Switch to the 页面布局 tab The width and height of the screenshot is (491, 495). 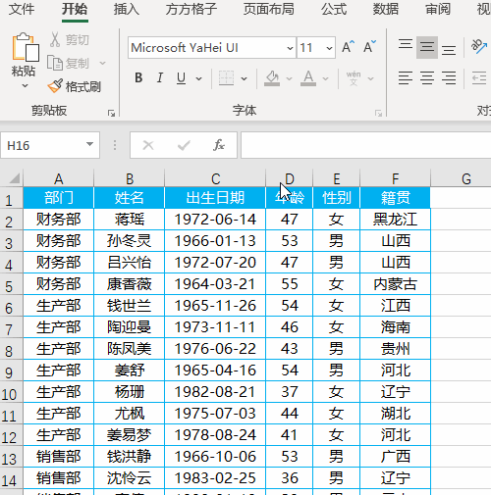(x=269, y=9)
